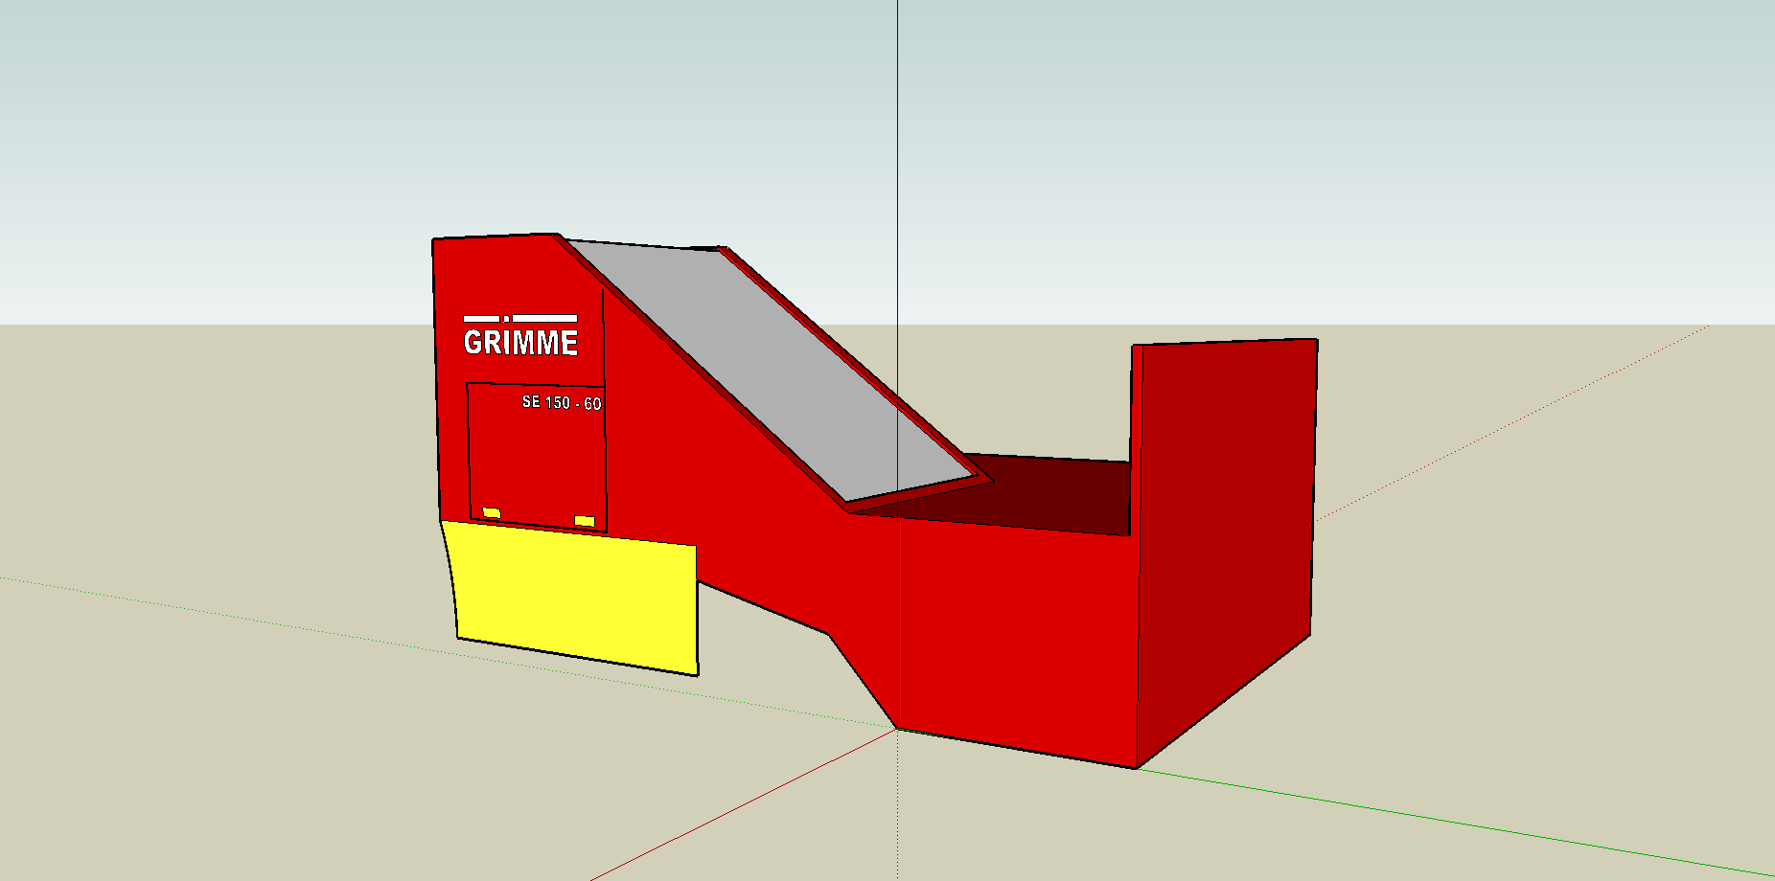The image size is (1775, 881).
Task: Select the "SE 150 - 60" model label
Action: (x=562, y=403)
